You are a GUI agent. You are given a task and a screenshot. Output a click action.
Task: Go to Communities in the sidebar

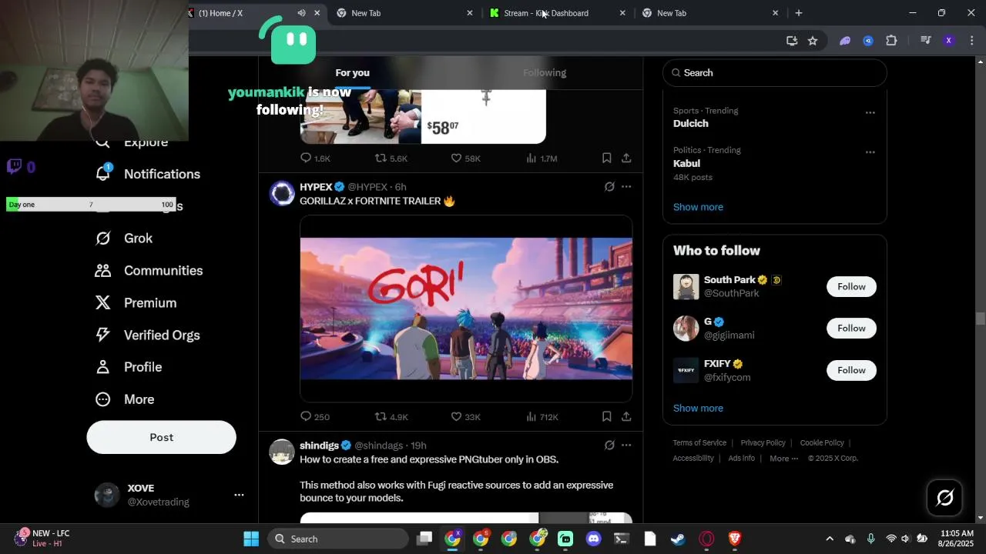pyautogui.click(x=149, y=271)
